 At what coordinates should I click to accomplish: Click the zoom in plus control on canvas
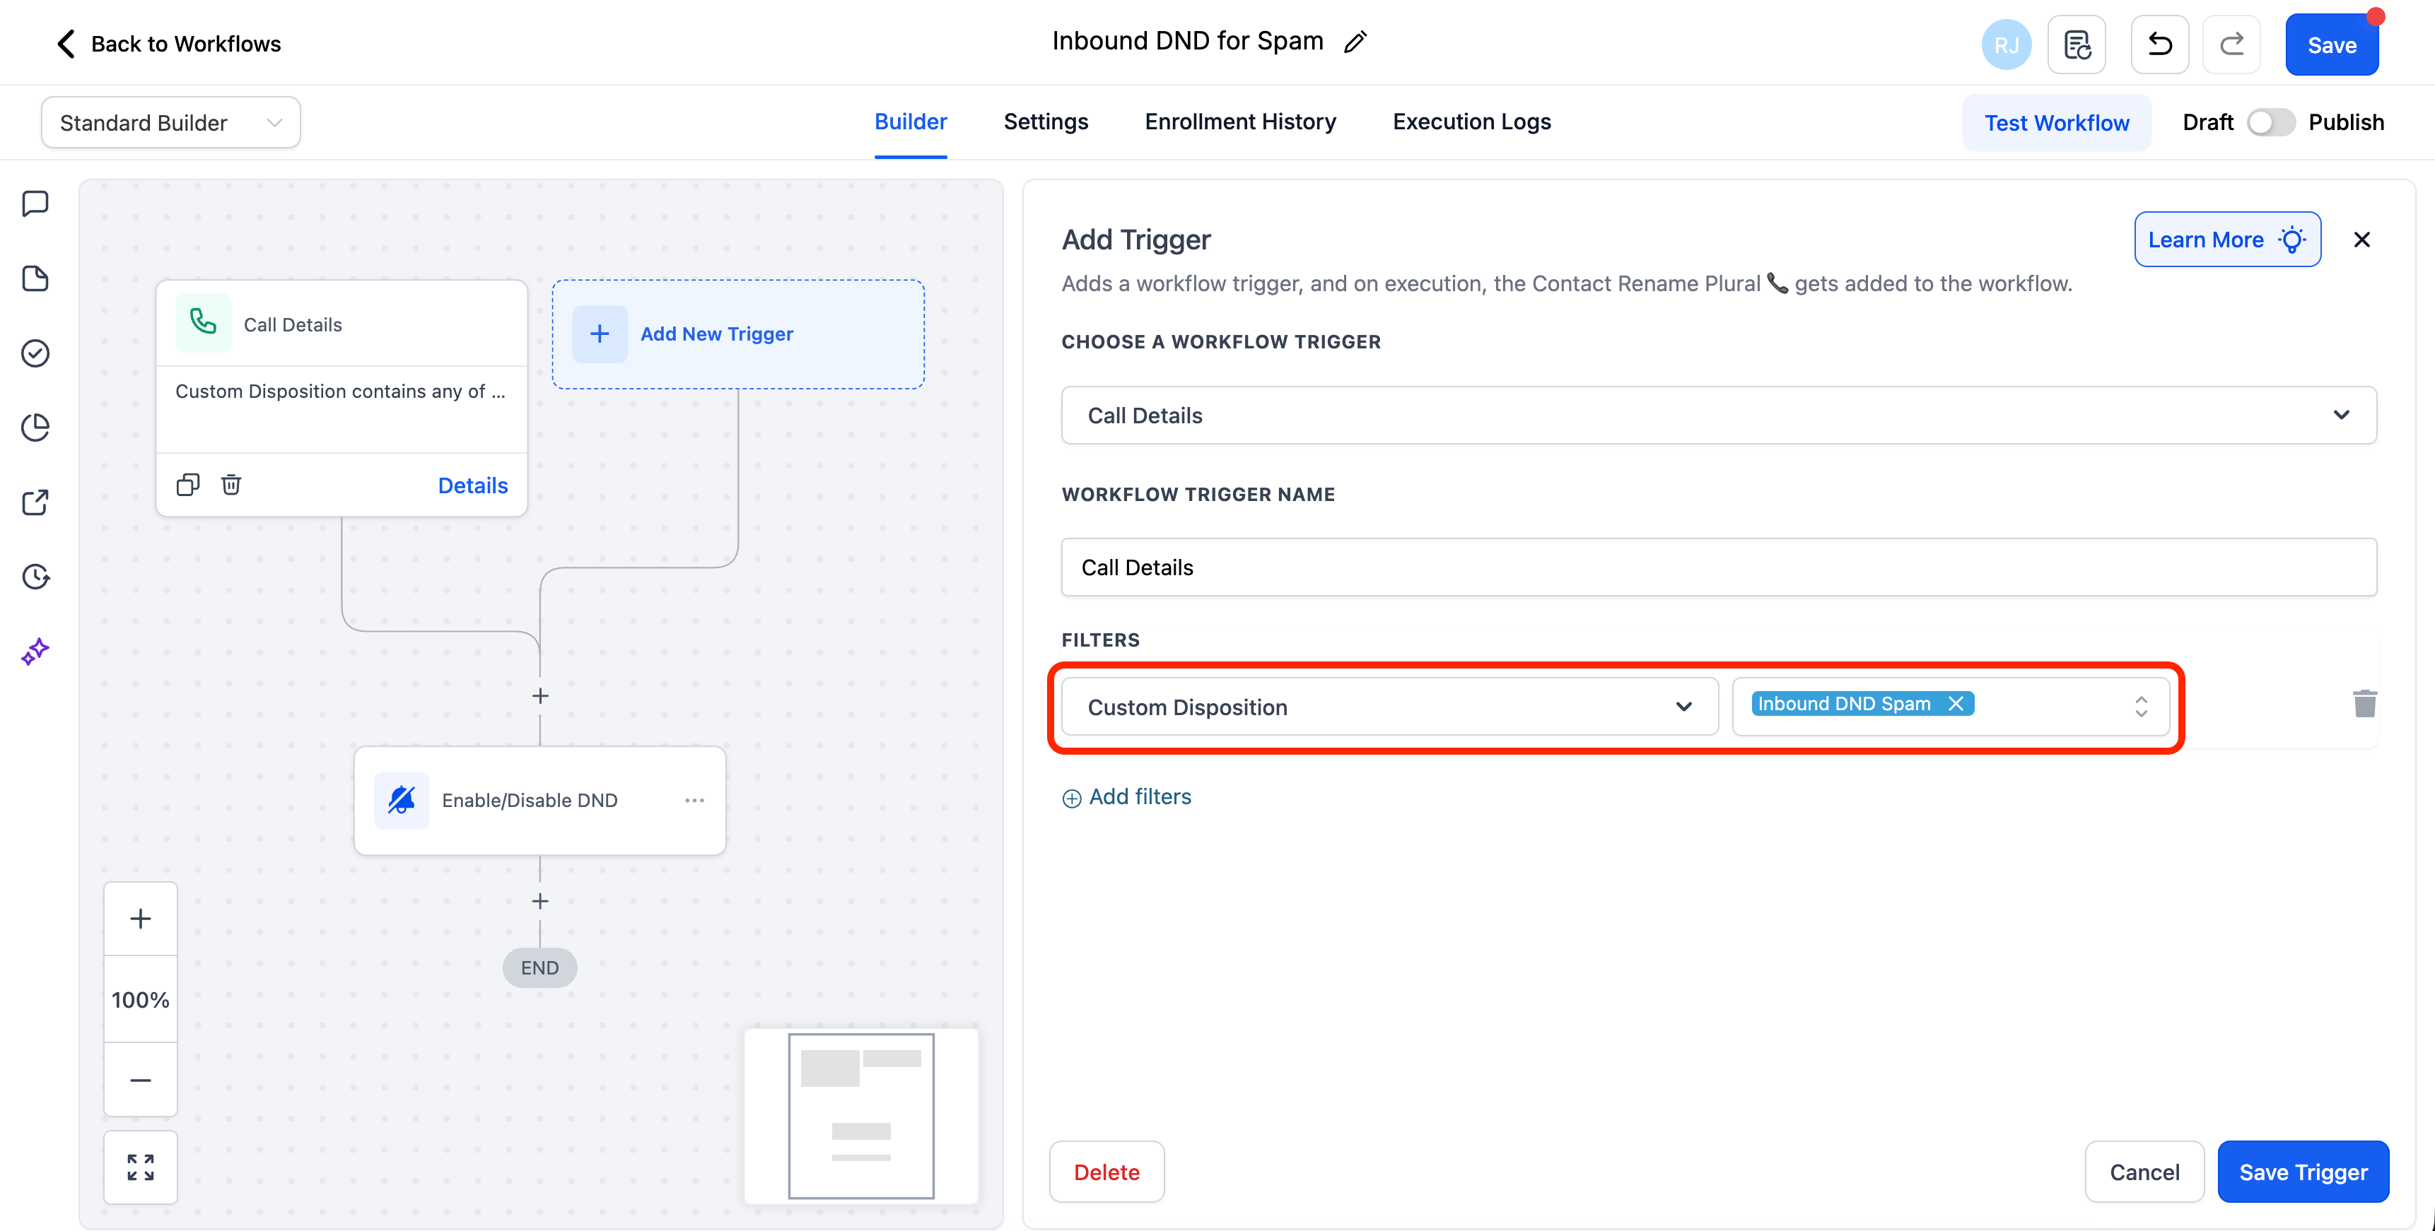tap(140, 917)
